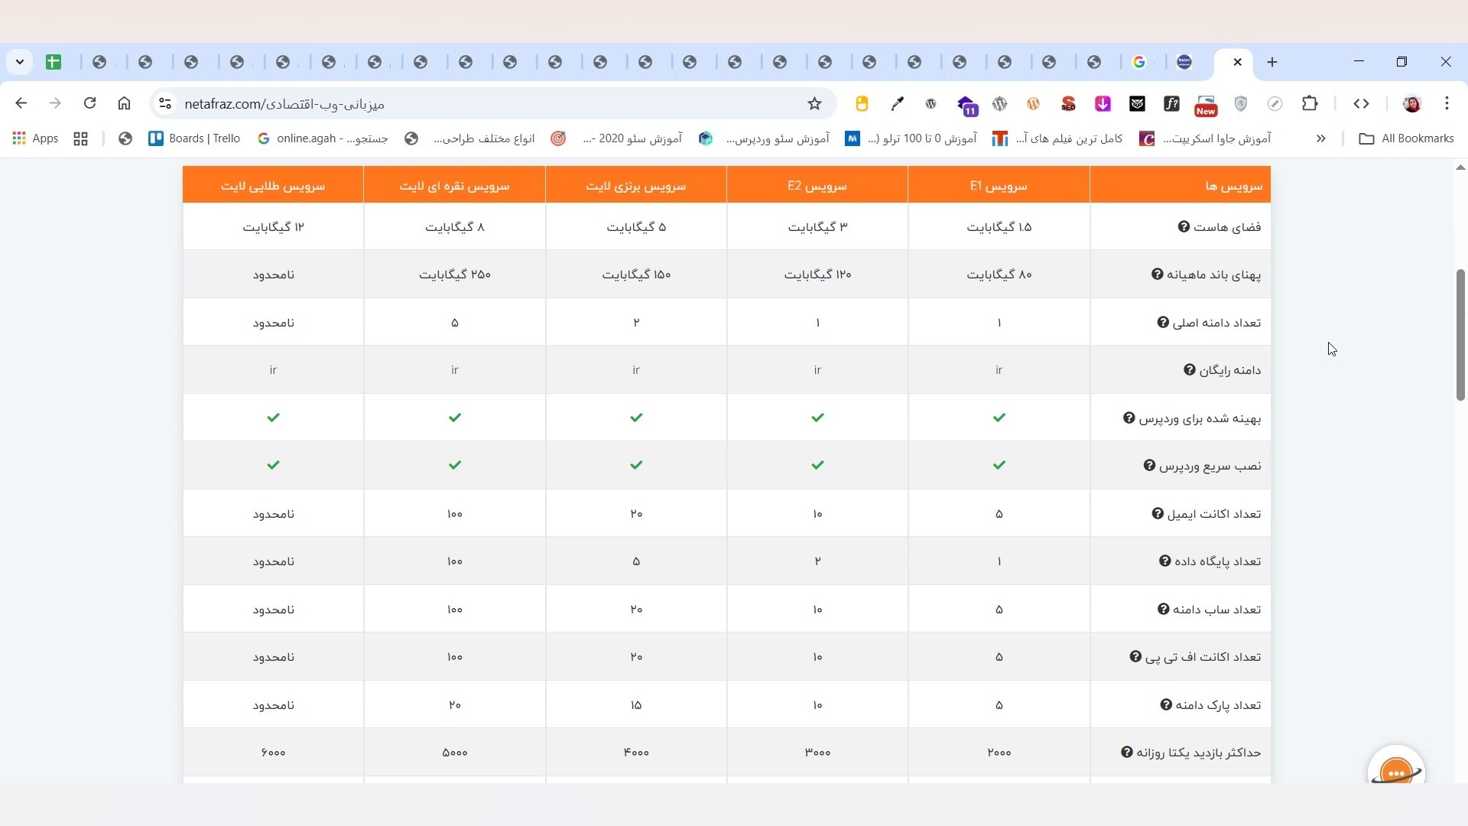The height and width of the screenshot is (826, 1468).
Task: Open Chrome three-dot menu
Action: (1447, 104)
